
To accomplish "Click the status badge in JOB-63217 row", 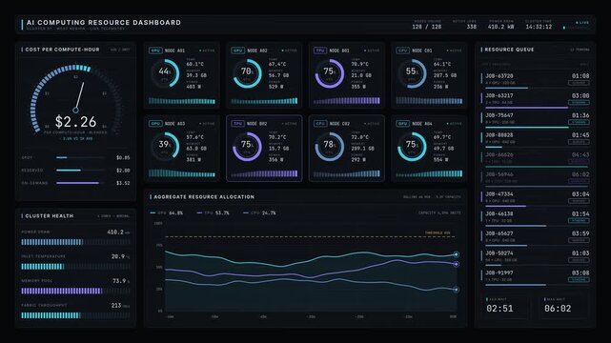I will [x=579, y=102].
